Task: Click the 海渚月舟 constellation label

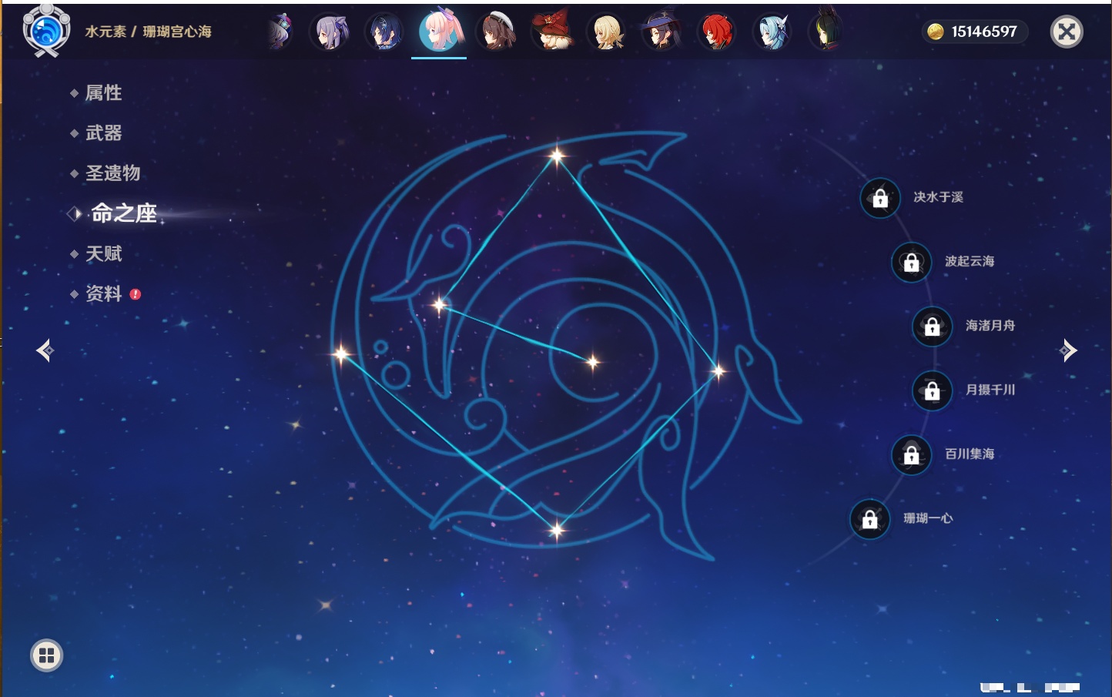Action: pyautogui.click(x=990, y=326)
